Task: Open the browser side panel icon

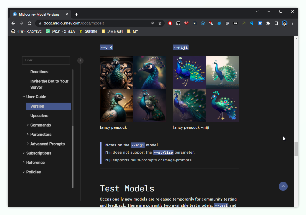Action: point(276,23)
